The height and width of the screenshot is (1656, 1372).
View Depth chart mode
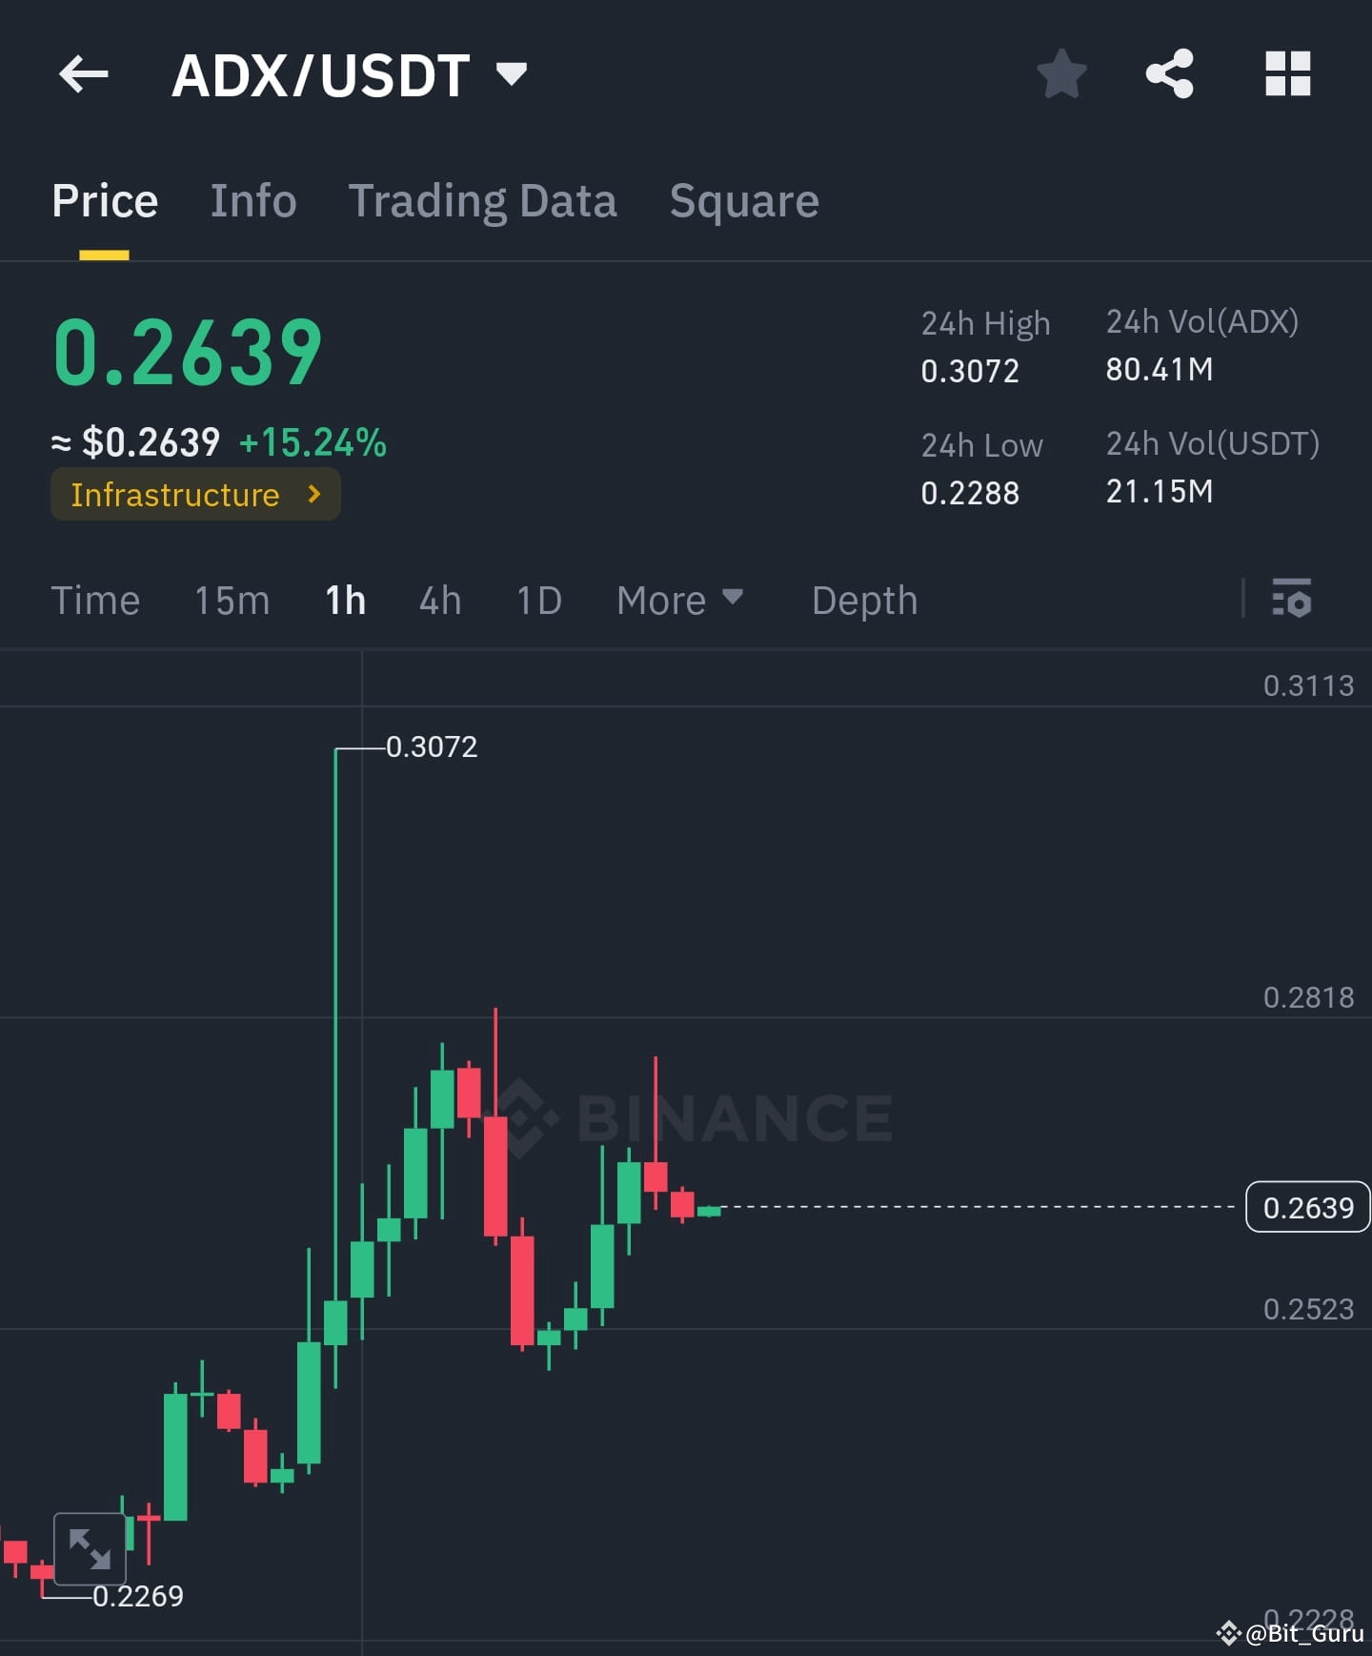point(863,600)
